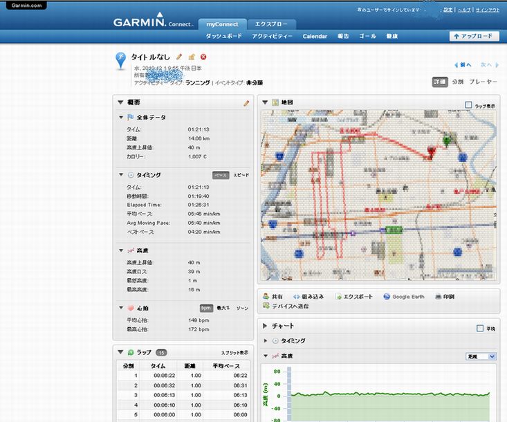Show heart rate in bpm
Image resolution: width=507 pixels, height=422 pixels.
206,308
